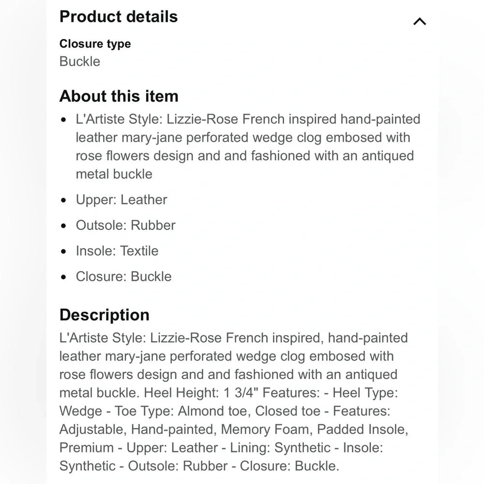The image size is (484, 484).
Task: Click the bullet dot beside Outsole: Rubber
Action: pos(64,226)
